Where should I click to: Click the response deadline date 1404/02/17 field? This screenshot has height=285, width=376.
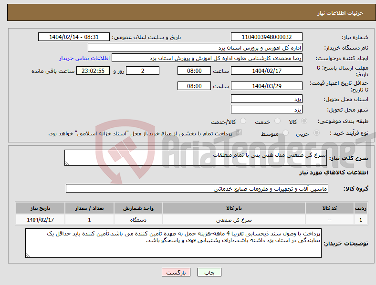267,71
